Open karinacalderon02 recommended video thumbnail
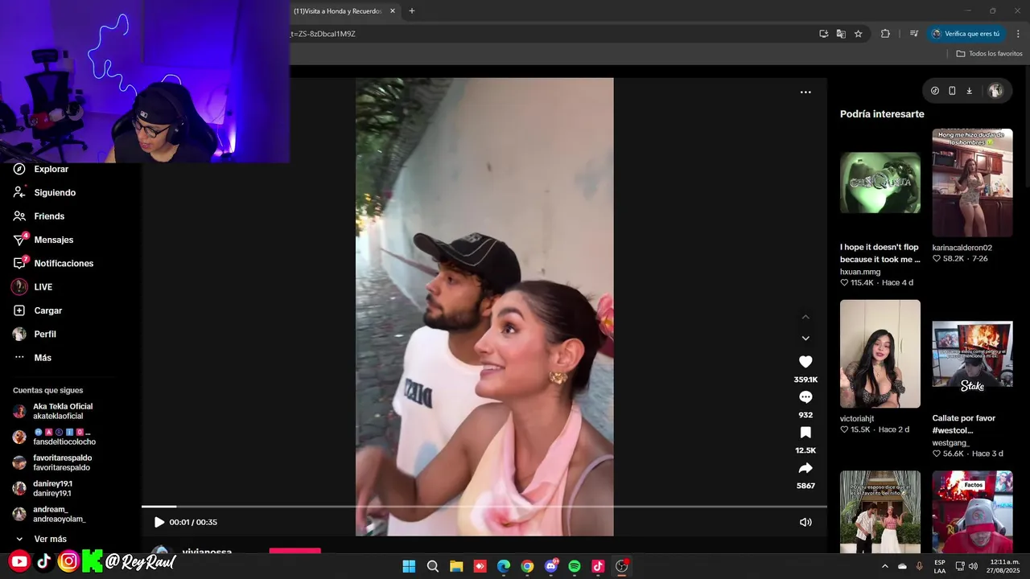This screenshot has height=579, width=1030. (972, 183)
